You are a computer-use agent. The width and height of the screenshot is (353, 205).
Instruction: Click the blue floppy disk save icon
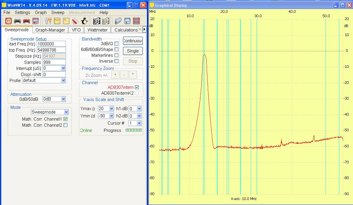(127, 21)
